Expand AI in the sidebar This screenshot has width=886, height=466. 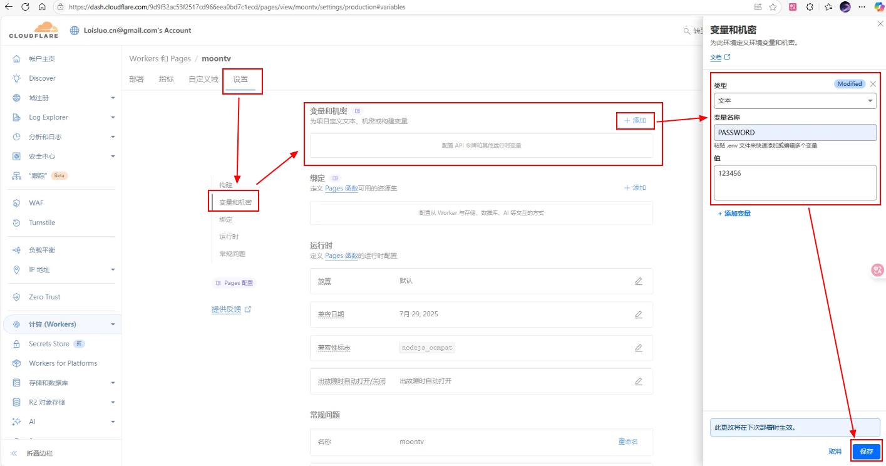point(113,422)
